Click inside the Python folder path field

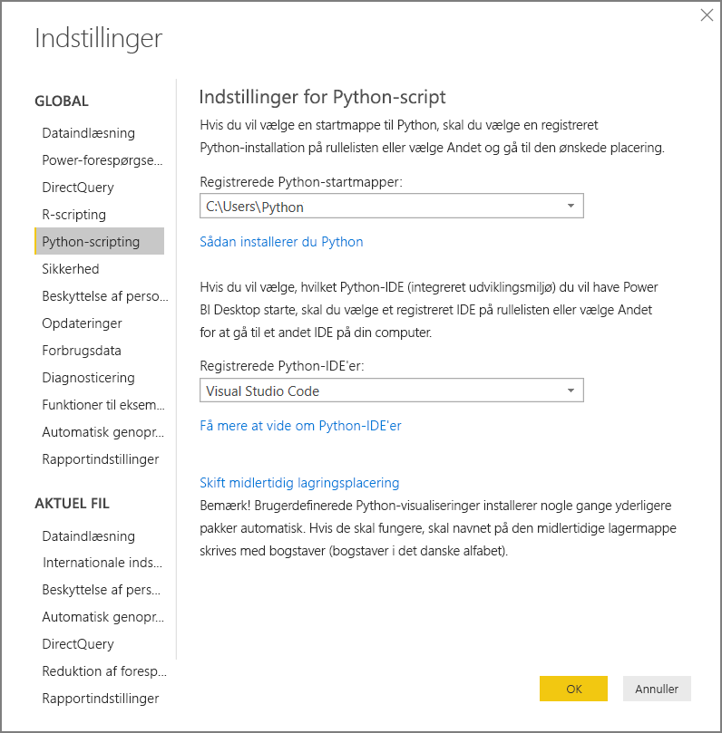click(363, 206)
